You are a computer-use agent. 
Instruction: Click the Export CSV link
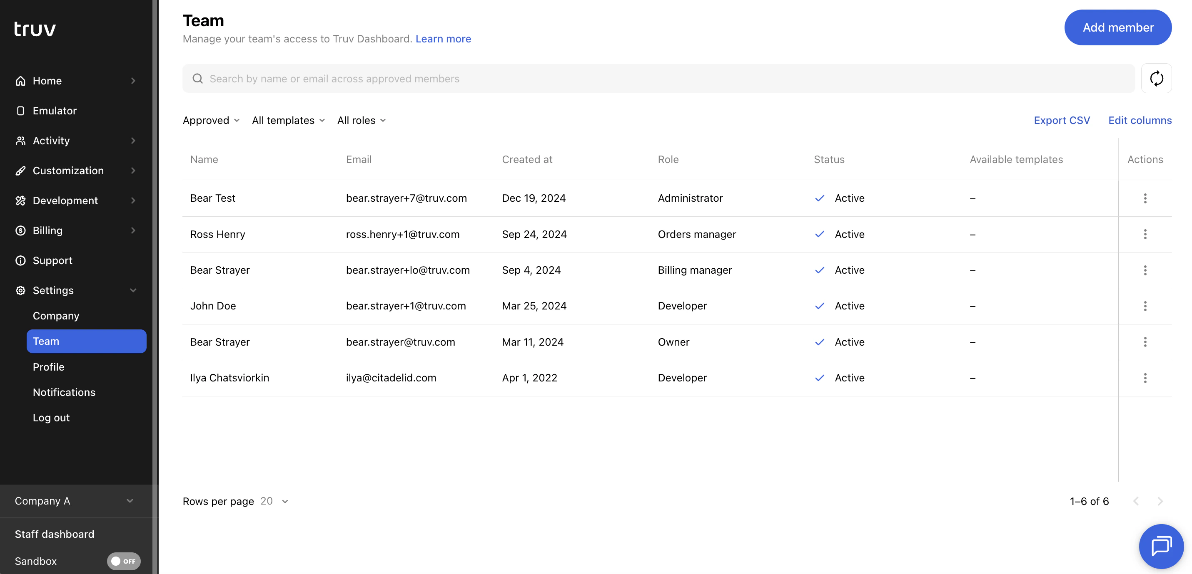(x=1062, y=120)
